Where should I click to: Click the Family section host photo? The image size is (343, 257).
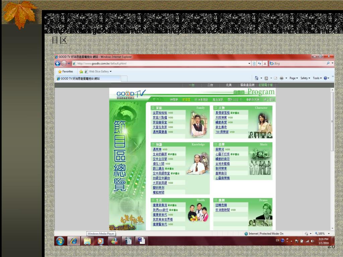point(198,124)
